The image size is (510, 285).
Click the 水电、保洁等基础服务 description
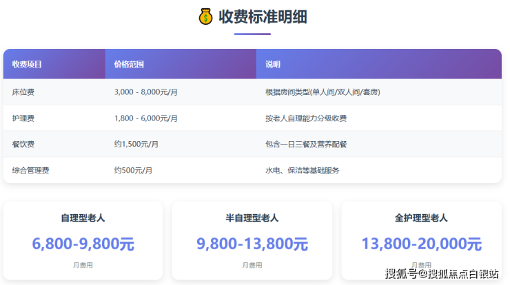(x=302, y=170)
